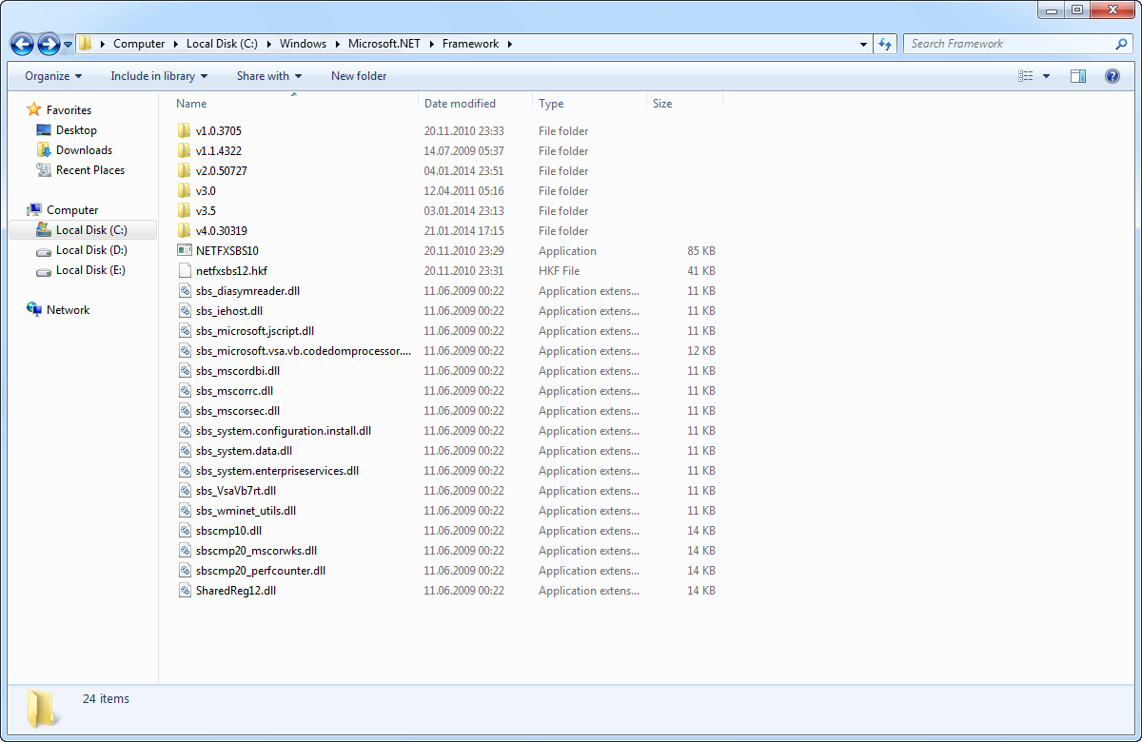
Task: Select sbs_VsaVb7rt.dll file name
Action: click(x=236, y=490)
